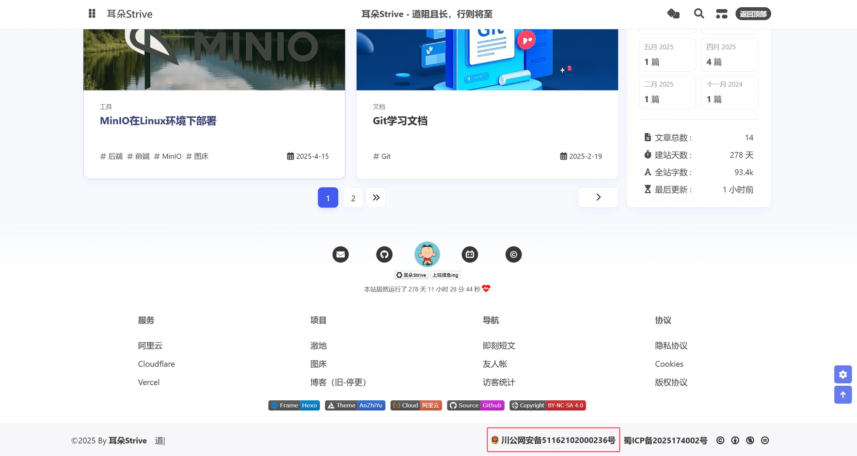Click the bilibili TV icon in footer

pyautogui.click(x=470, y=254)
